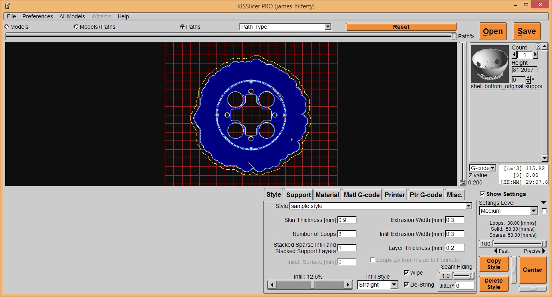Decrease model Count with left arrow
This screenshot has width=552, height=297.
pos(514,55)
